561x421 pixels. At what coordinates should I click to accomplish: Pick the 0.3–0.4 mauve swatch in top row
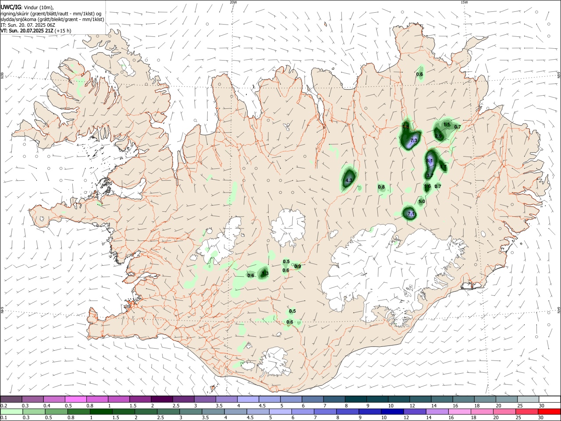coord(33,400)
